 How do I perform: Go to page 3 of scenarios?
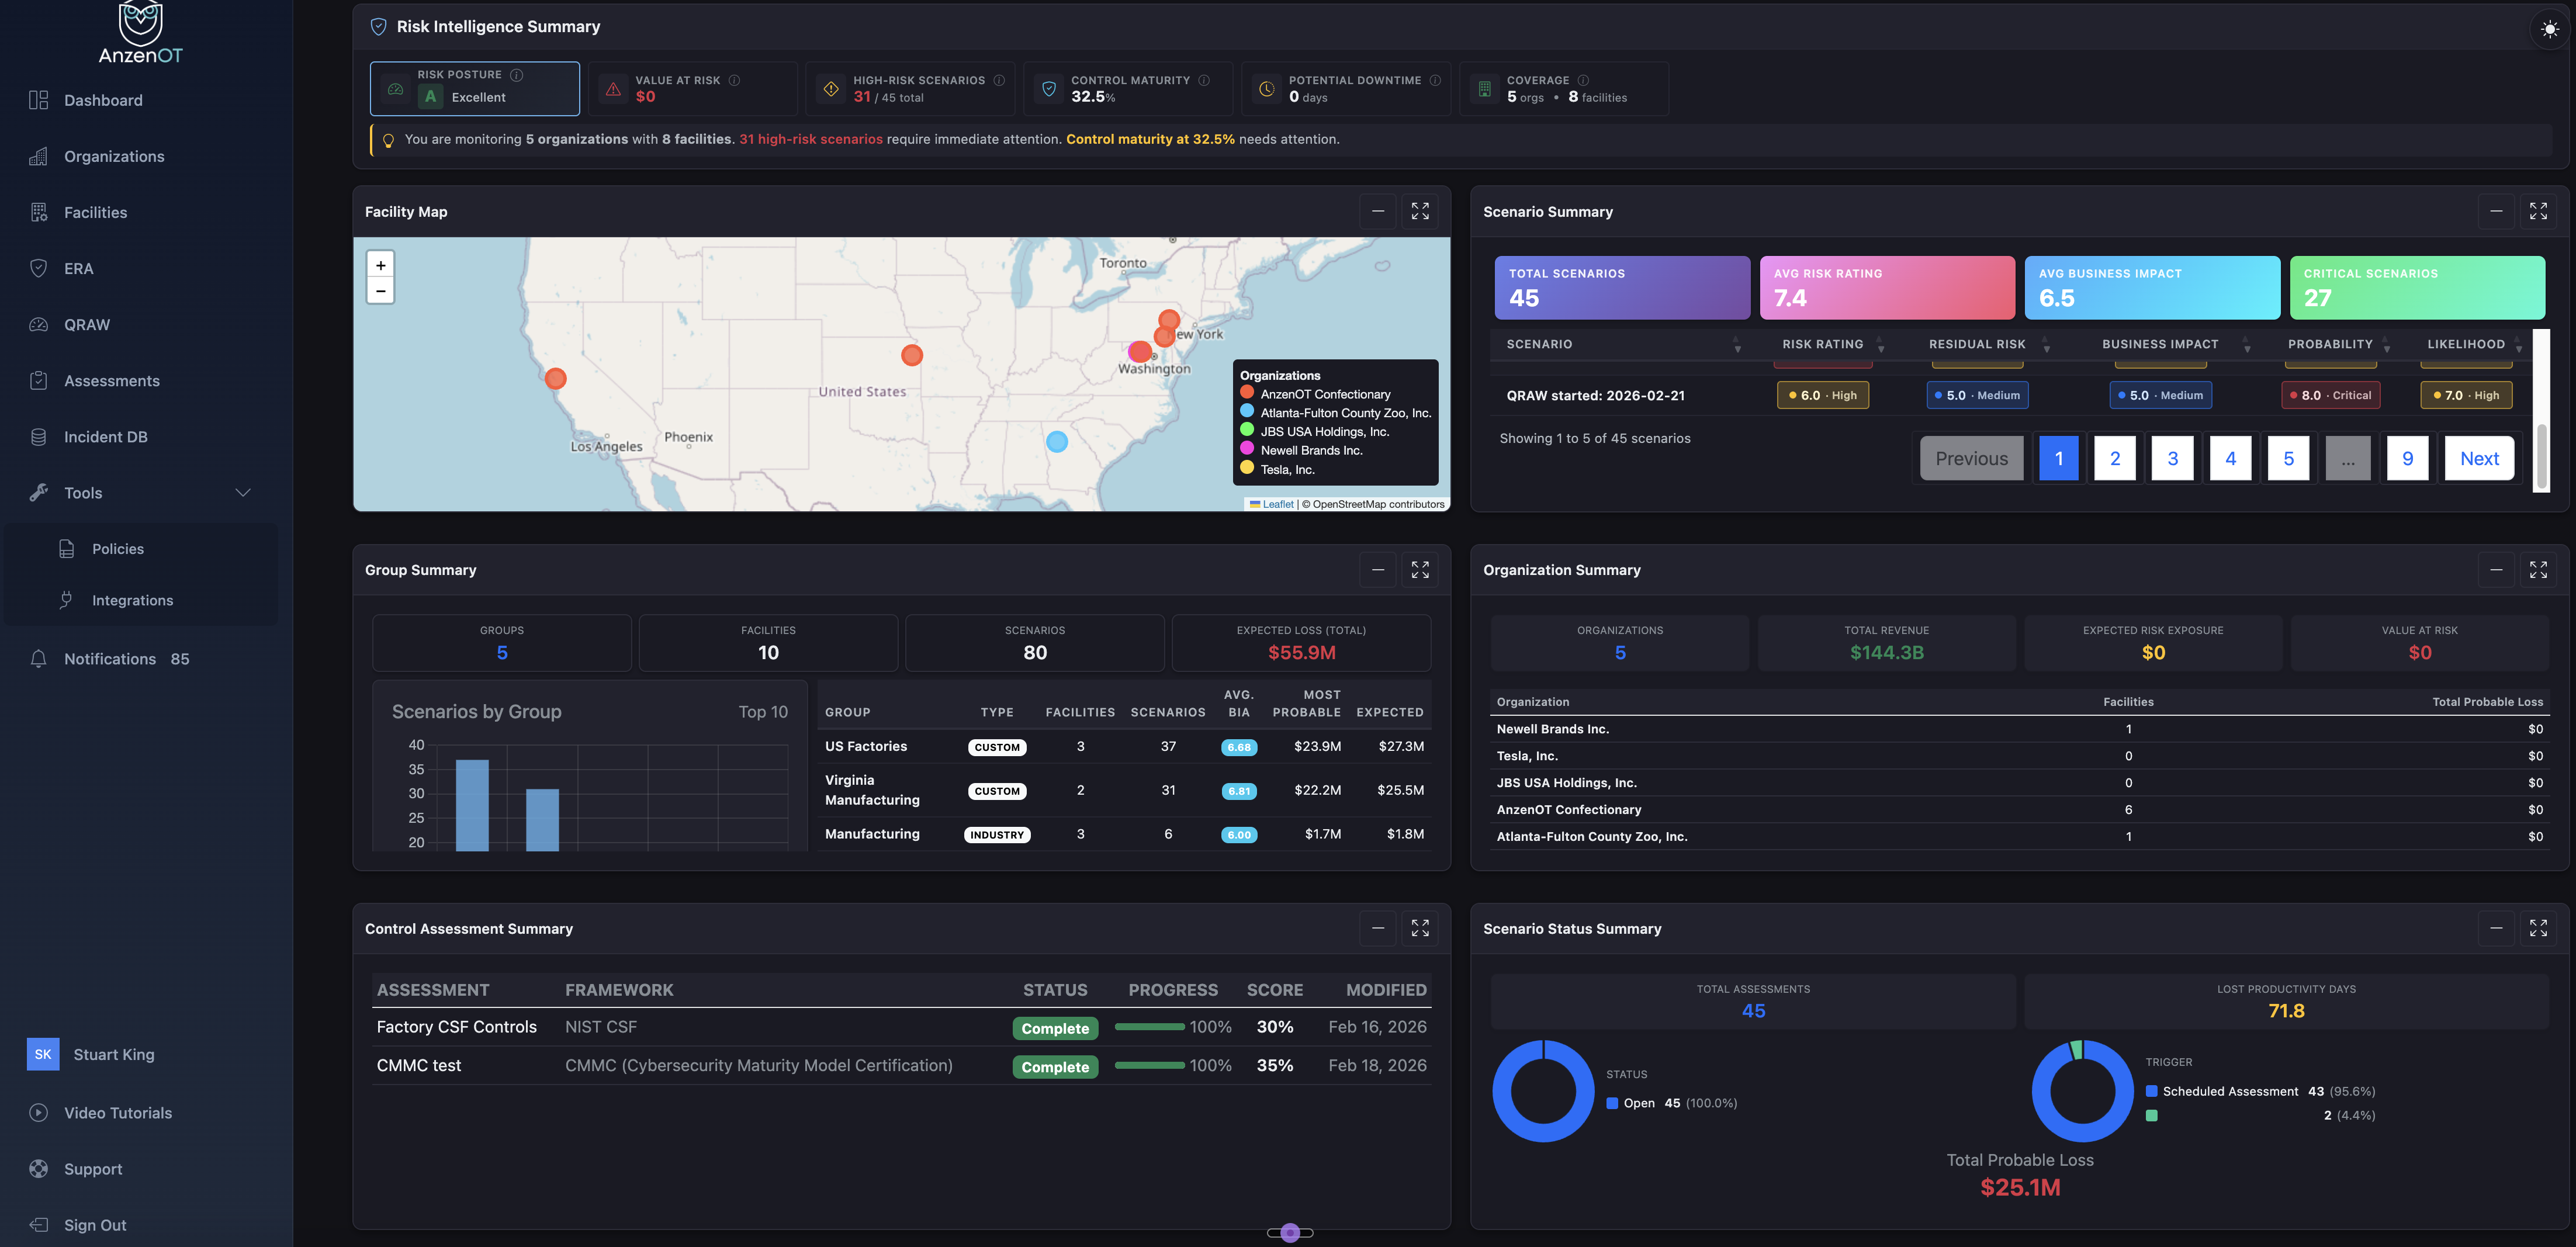(2172, 457)
